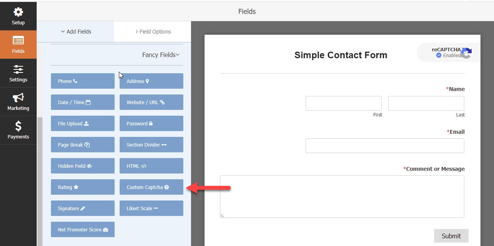Collapse the Fancy Fields section
Viewport: 494px width, 246px height.
(161, 55)
